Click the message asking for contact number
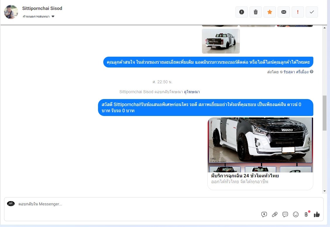The height and width of the screenshot is (227, 330). (x=208, y=62)
